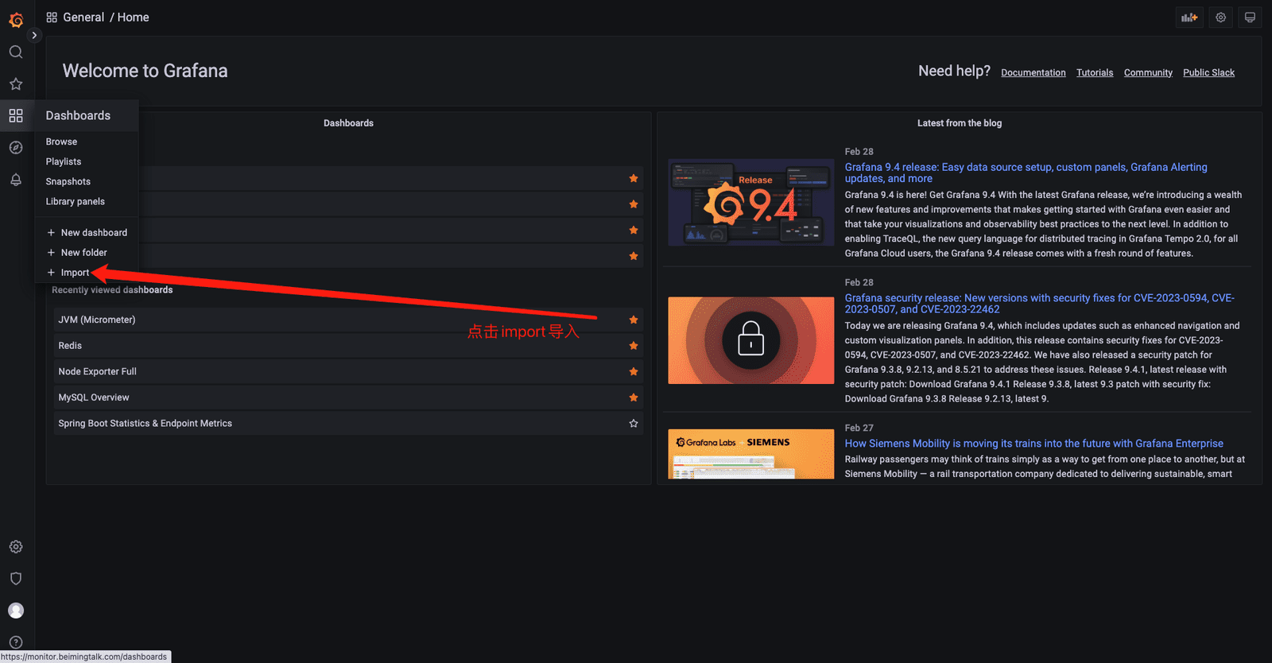Open the user profile avatar

(x=16, y=611)
